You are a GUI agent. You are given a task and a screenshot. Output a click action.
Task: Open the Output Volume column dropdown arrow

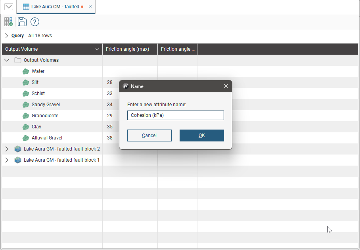[x=97, y=49]
